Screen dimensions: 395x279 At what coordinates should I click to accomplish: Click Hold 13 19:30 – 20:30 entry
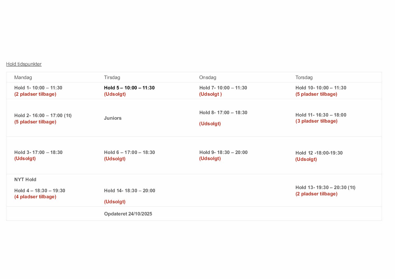point(325,187)
